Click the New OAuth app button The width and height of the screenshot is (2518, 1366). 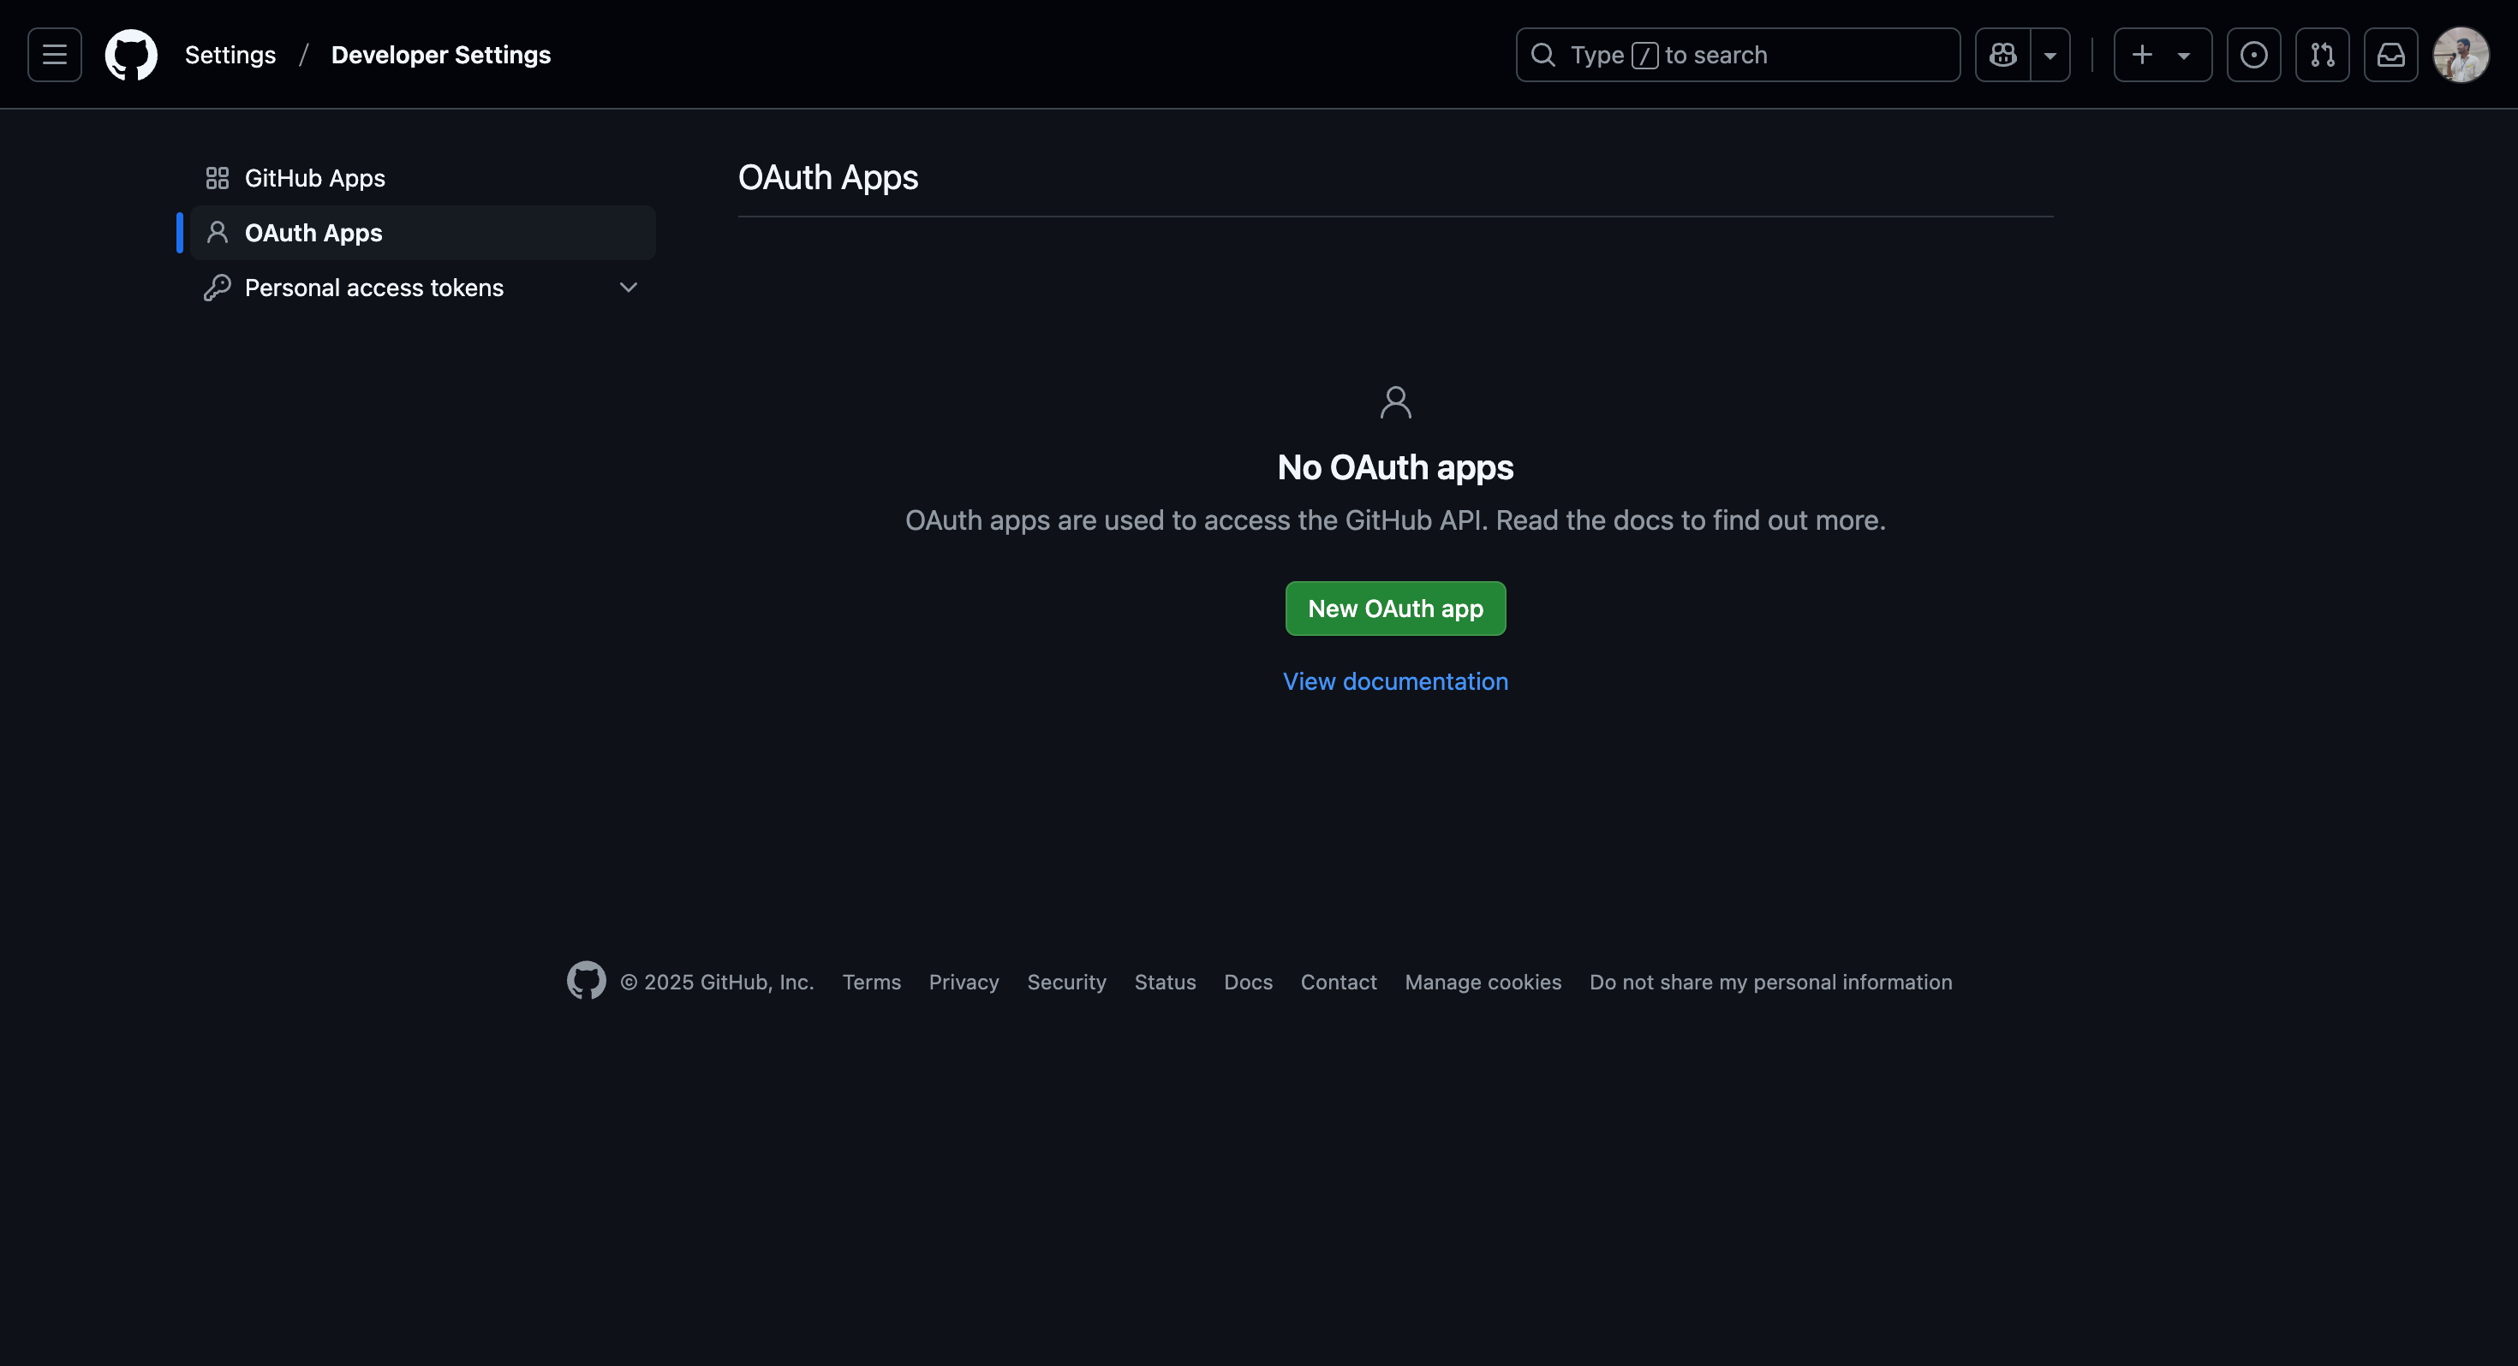tap(1395, 608)
